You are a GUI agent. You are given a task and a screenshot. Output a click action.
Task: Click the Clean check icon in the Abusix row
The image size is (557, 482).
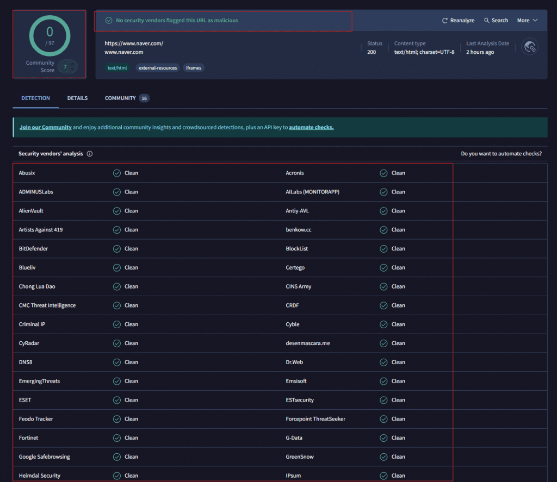point(117,173)
